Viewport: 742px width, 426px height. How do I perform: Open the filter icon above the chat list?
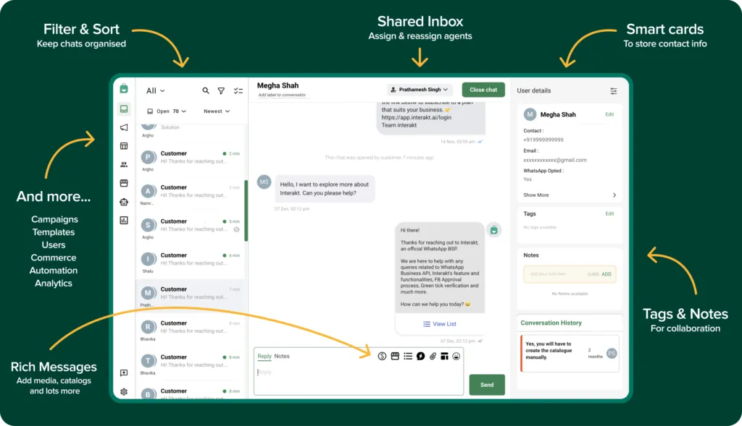point(221,90)
